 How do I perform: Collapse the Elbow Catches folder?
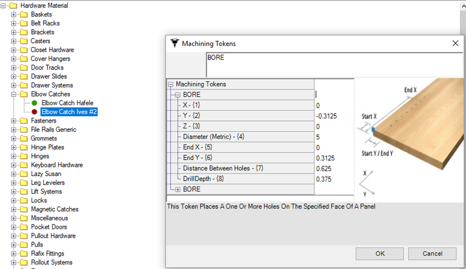13,94
